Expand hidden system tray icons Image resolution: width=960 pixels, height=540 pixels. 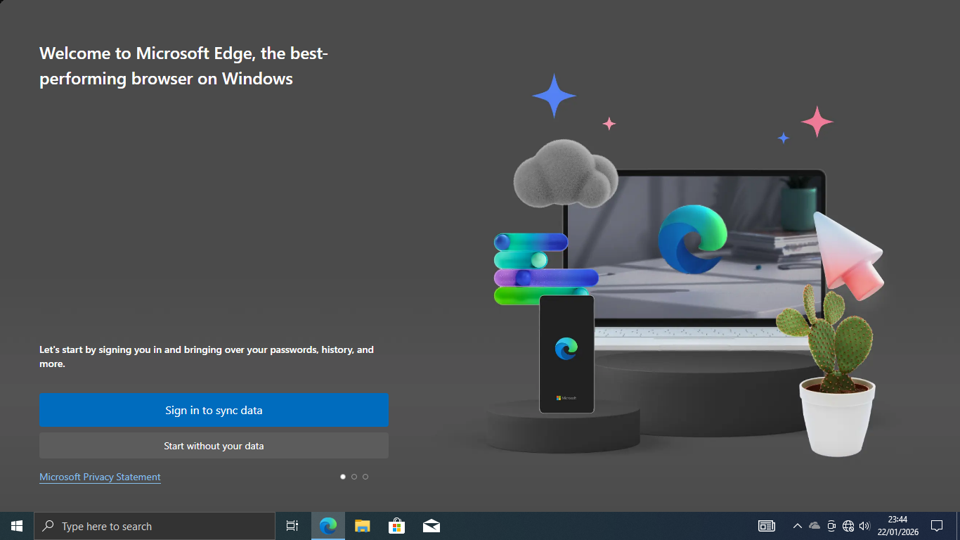coord(797,526)
